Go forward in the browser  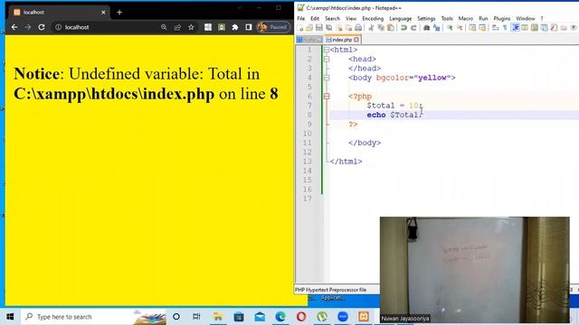pos(28,27)
